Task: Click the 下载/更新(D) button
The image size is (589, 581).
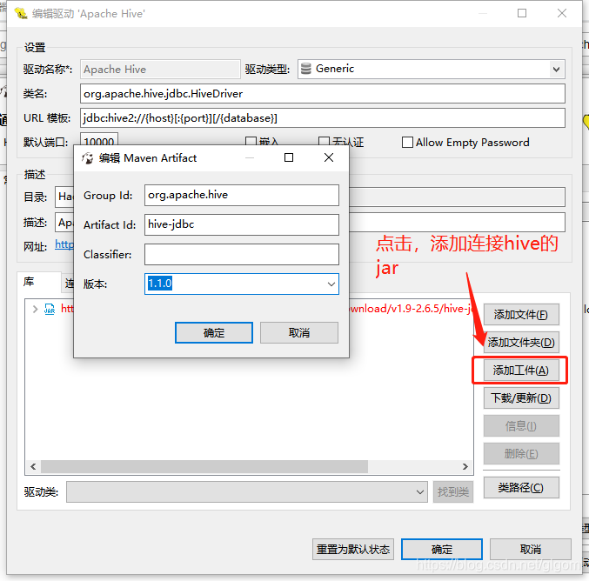Action: coord(521,398)
